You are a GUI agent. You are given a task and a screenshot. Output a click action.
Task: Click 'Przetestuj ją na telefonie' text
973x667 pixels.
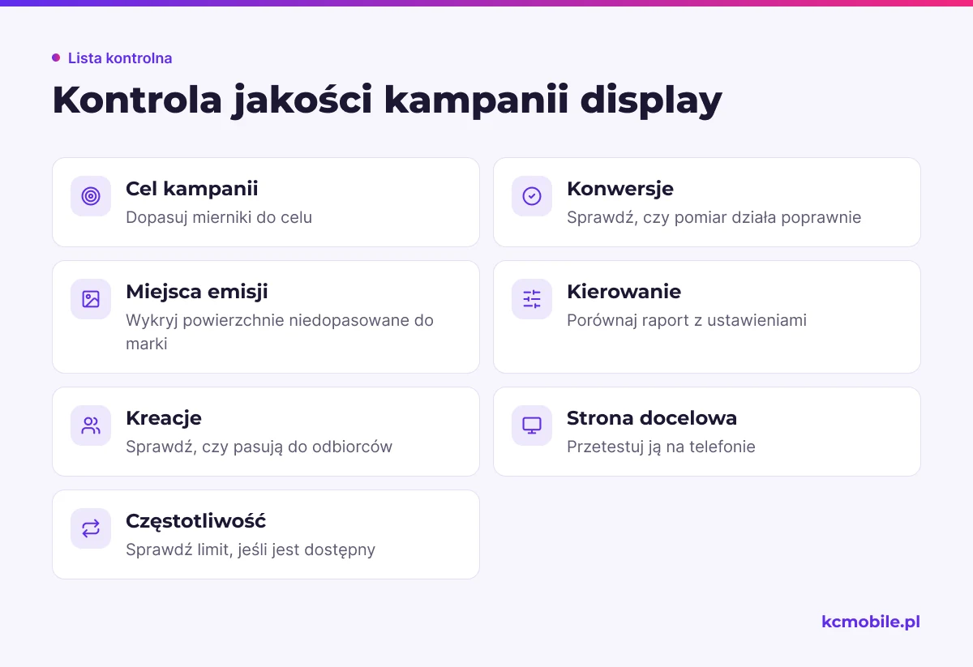661,447
